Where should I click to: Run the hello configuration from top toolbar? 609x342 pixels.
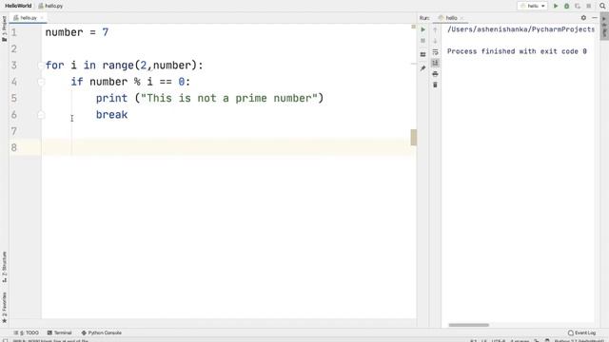[556, 6]
